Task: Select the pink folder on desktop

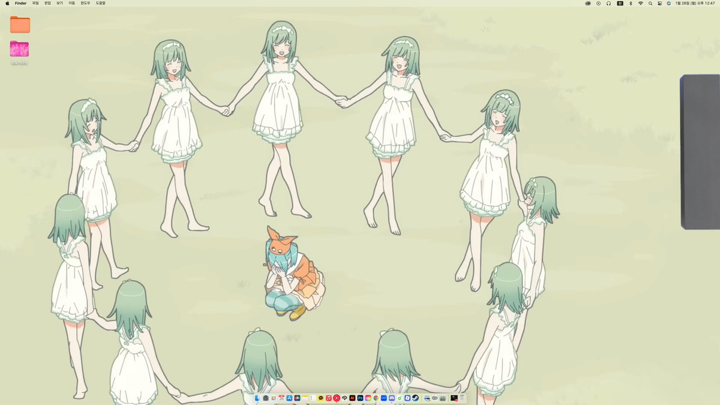Action: pos(20,49)
